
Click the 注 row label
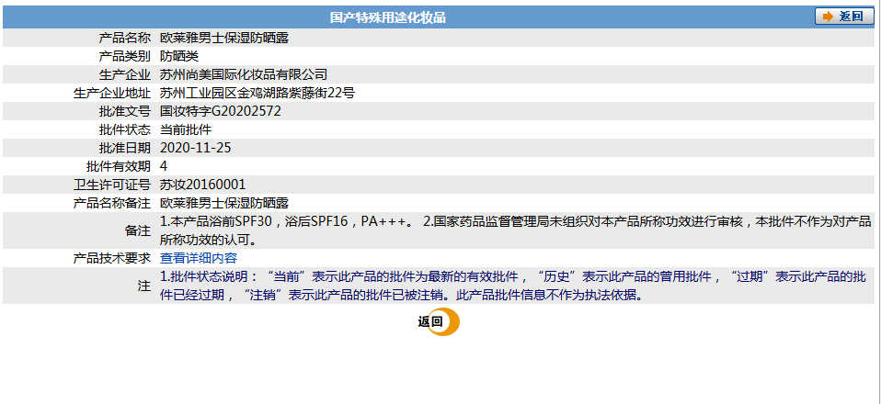tap(144, 286)
